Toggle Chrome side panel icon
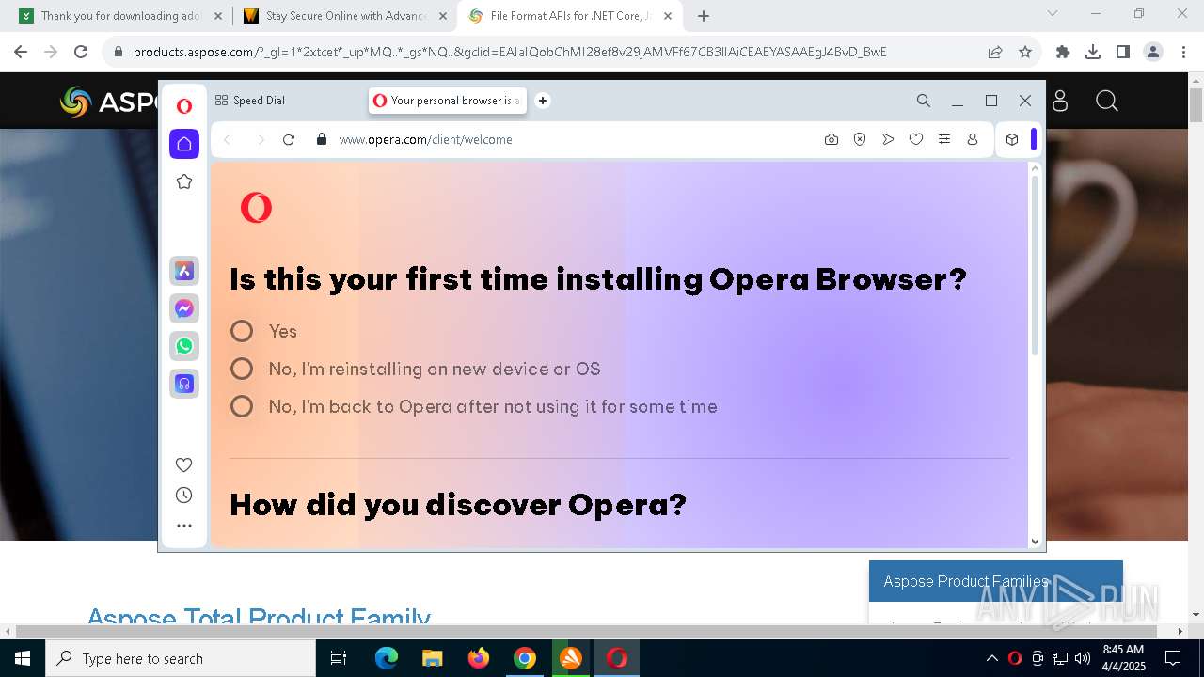Viewport: 1204px width, 677px height. [1123, 53]
